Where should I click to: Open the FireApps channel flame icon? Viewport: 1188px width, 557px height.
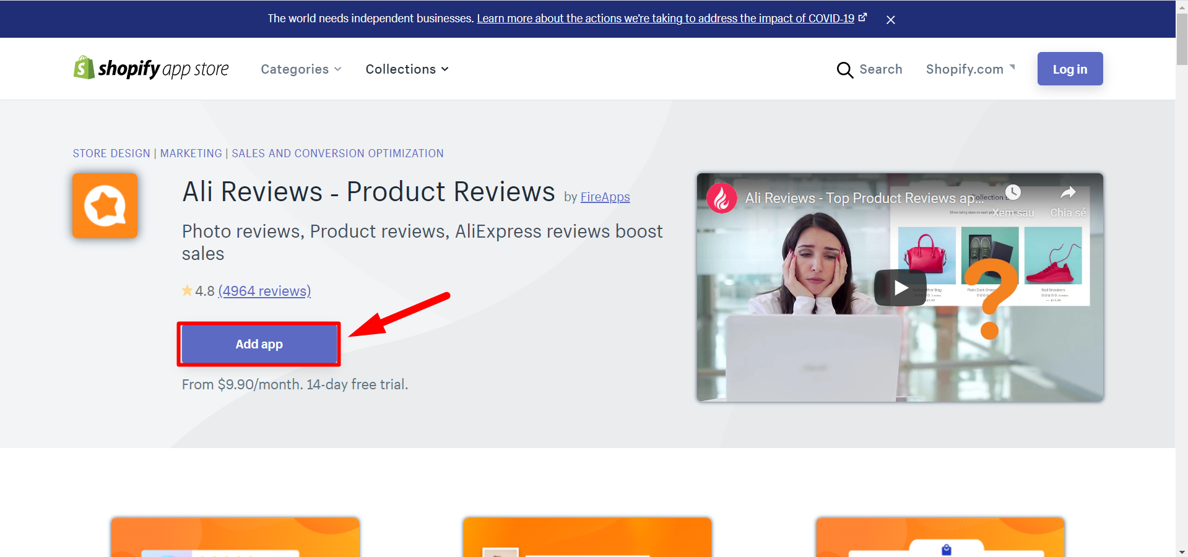(x=721, y=198)
